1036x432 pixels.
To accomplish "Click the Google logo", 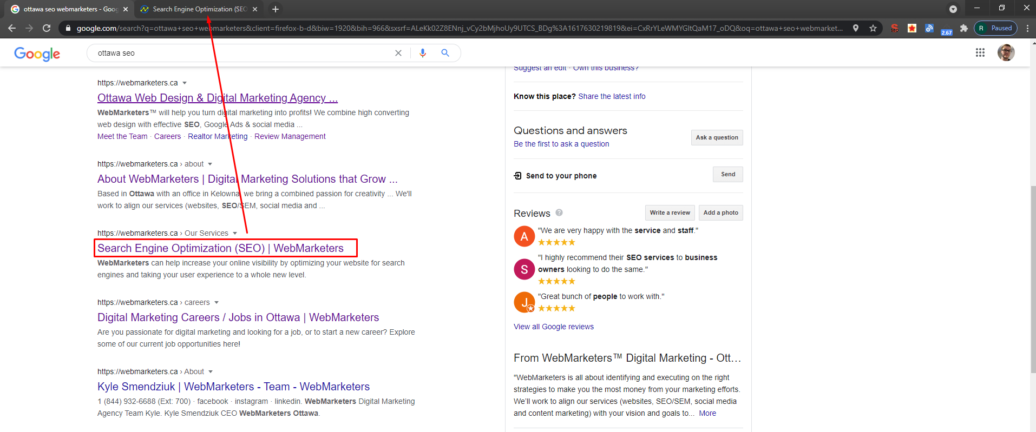I will point(37,54).
